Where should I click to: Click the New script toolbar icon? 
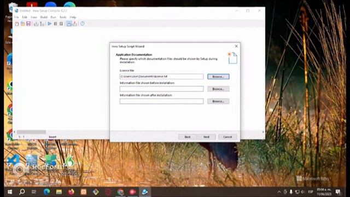[x=17, y=24]
